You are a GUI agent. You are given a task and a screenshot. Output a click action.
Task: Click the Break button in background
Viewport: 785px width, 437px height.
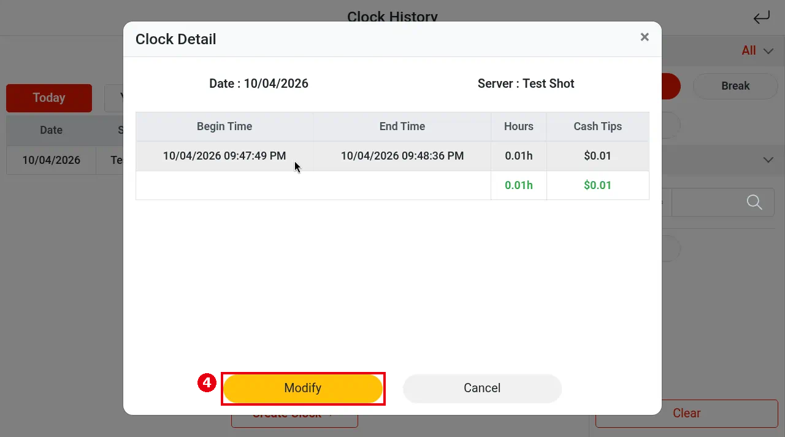735,86
